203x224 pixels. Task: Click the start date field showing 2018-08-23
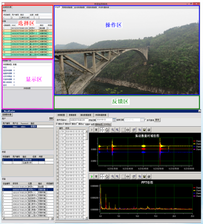coord(104,120)
